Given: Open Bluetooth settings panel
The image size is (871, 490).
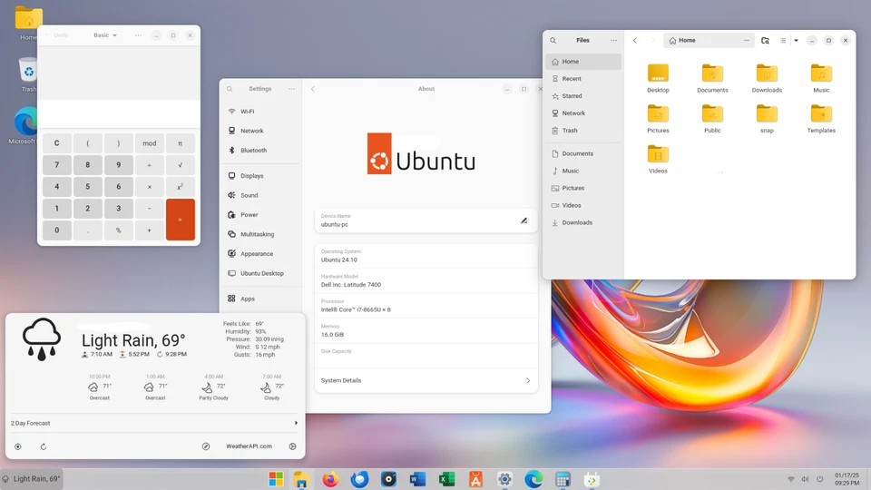Looking at the screenshot, I should [260, 151].
